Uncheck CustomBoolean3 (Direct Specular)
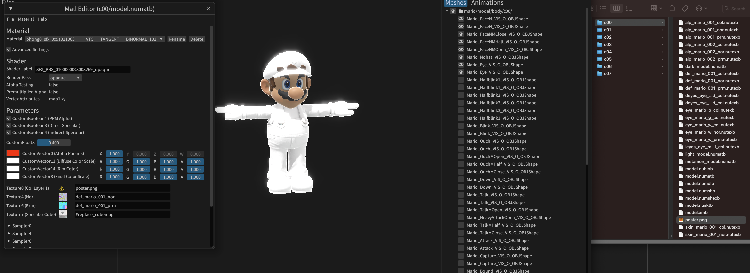Screen dimensions: 750x273 pyautogui.click(x=9, y=125)
